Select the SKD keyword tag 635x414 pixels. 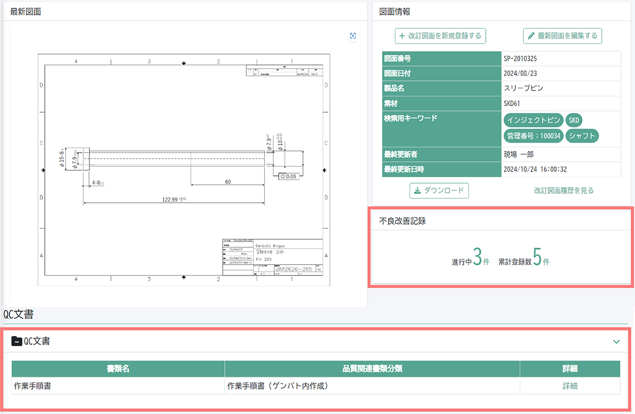point(574,120)
